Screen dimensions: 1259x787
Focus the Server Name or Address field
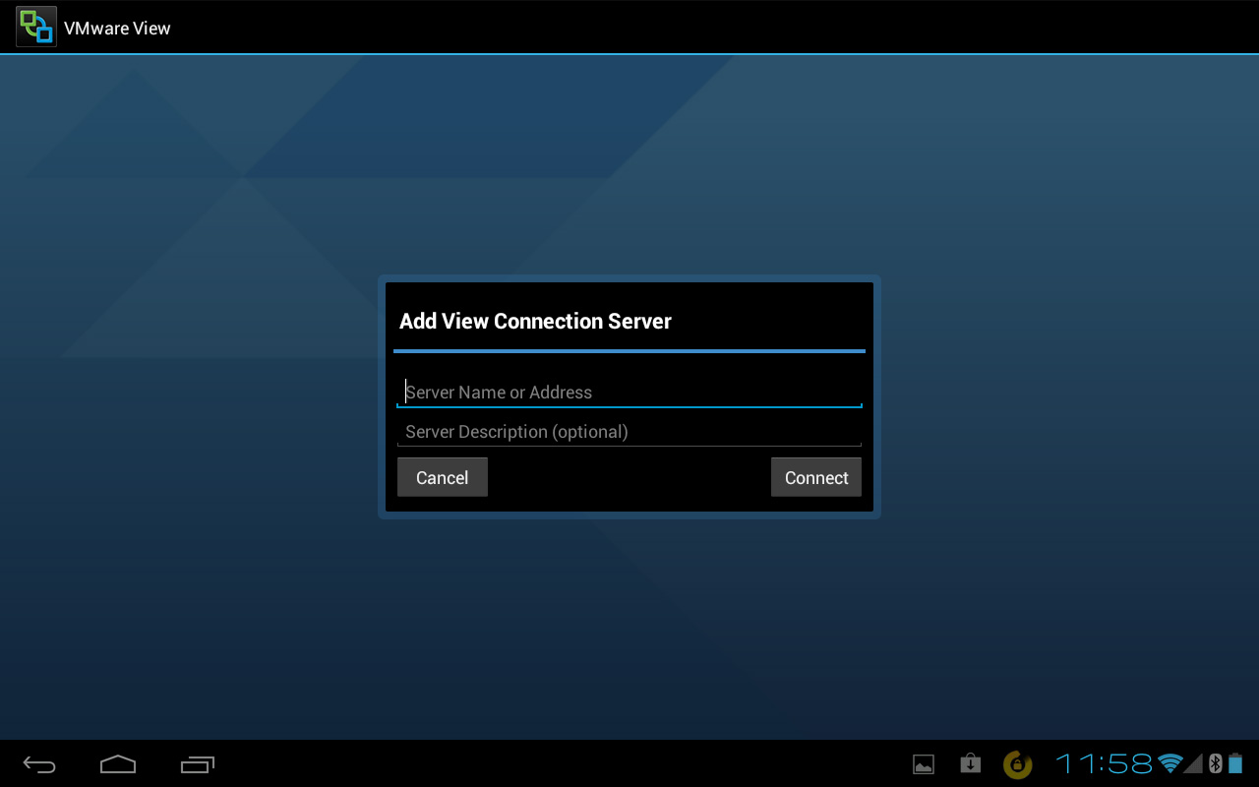click(629, 392)
